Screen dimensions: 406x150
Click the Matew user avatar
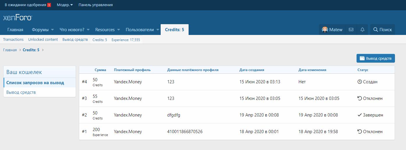pos(325,30)
